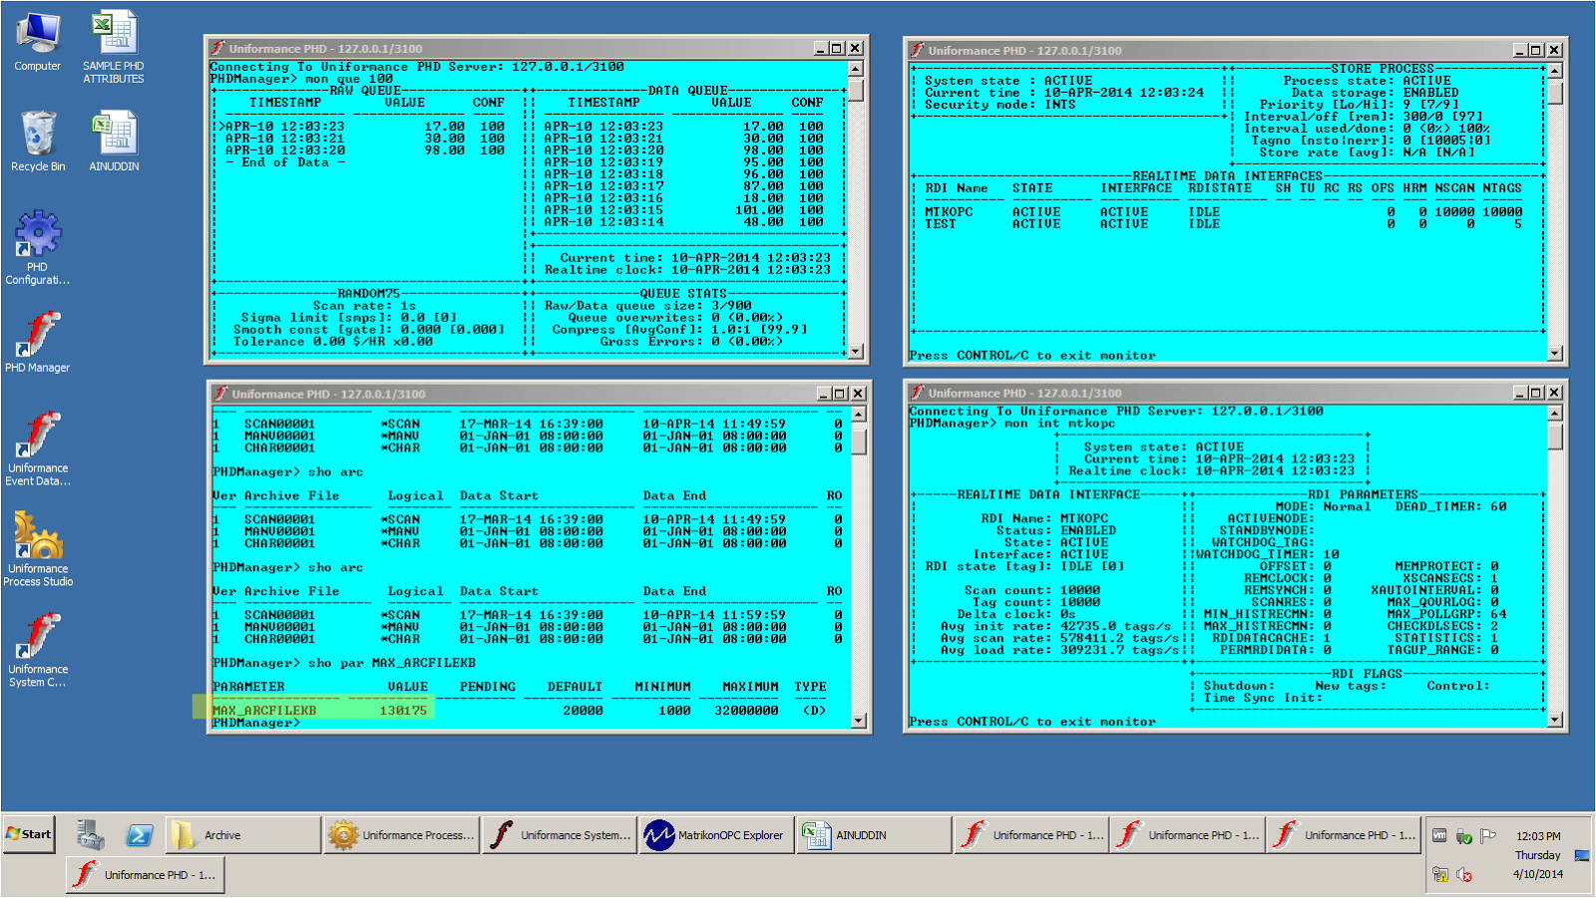Unmute the system volume in the tray
Image resolution: width=1596 pixels, height=898 pixels.
point(1463,875)
